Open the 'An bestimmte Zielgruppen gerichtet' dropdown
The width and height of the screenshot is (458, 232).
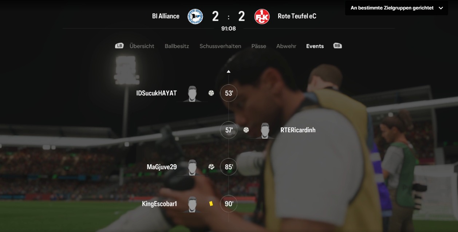point(396,8)
